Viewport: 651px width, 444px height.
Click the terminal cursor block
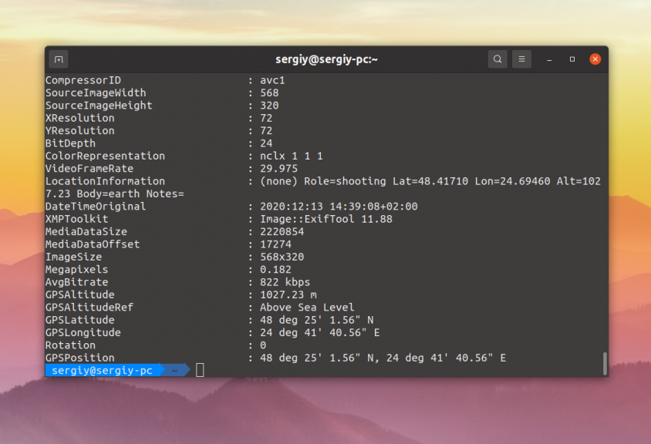[x=200, y=370]
